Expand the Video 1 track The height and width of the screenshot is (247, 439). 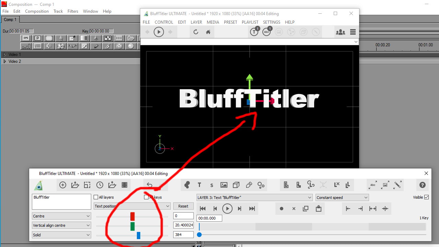pyautogui.click(x=5, y=55)
